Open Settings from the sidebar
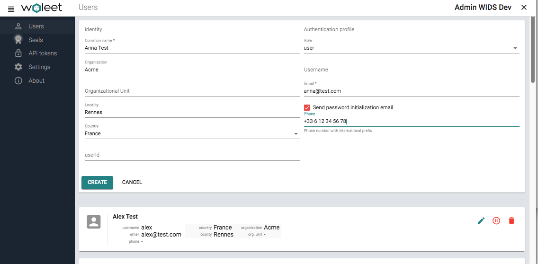Screen dimensions: 538x264 39,67
